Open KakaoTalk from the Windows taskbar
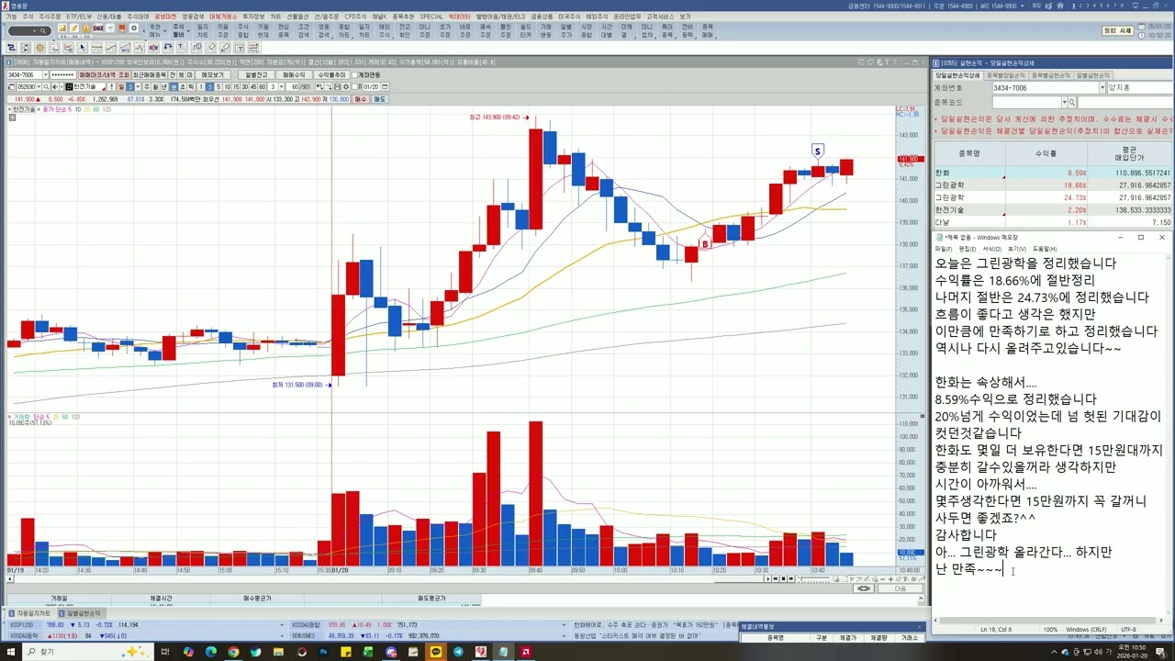The image size is (1175, 661). [x=436, y=652]
